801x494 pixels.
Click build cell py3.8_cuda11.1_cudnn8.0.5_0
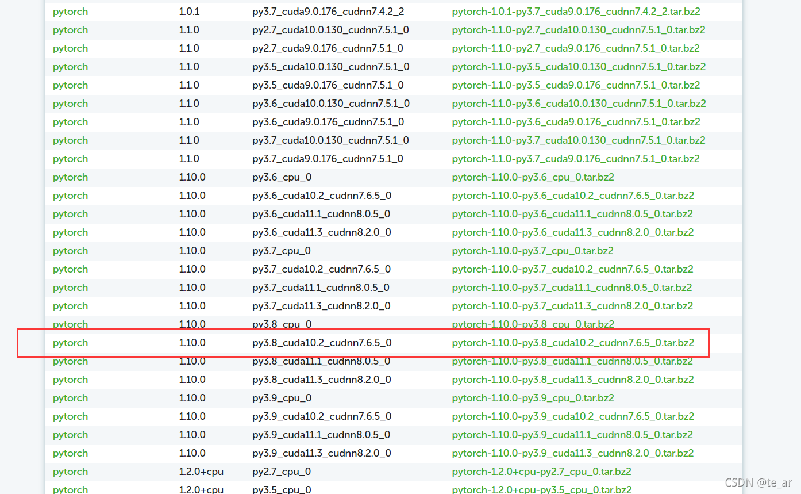point(321,361)
